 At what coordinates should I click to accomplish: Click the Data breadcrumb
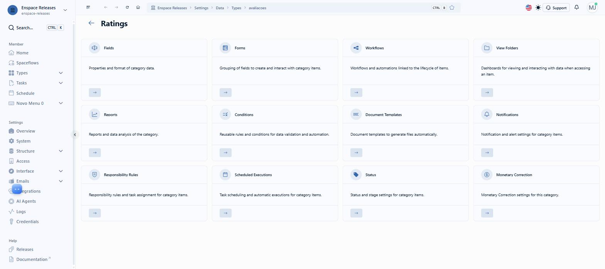[220, 8]
